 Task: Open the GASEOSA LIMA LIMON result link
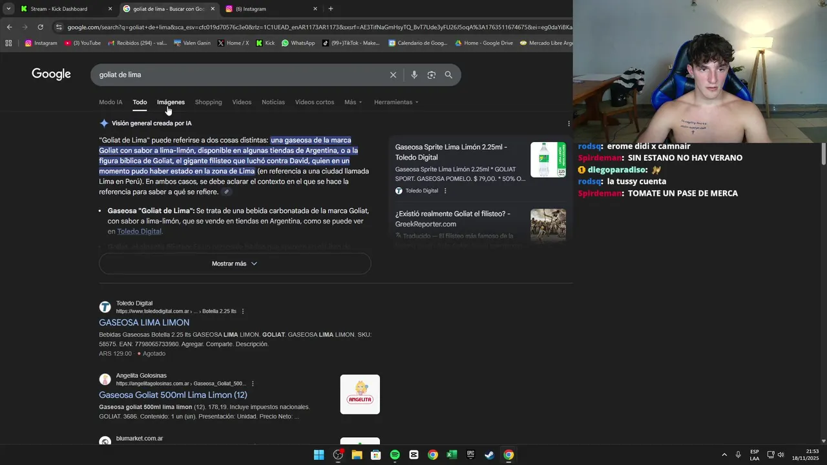144,322
